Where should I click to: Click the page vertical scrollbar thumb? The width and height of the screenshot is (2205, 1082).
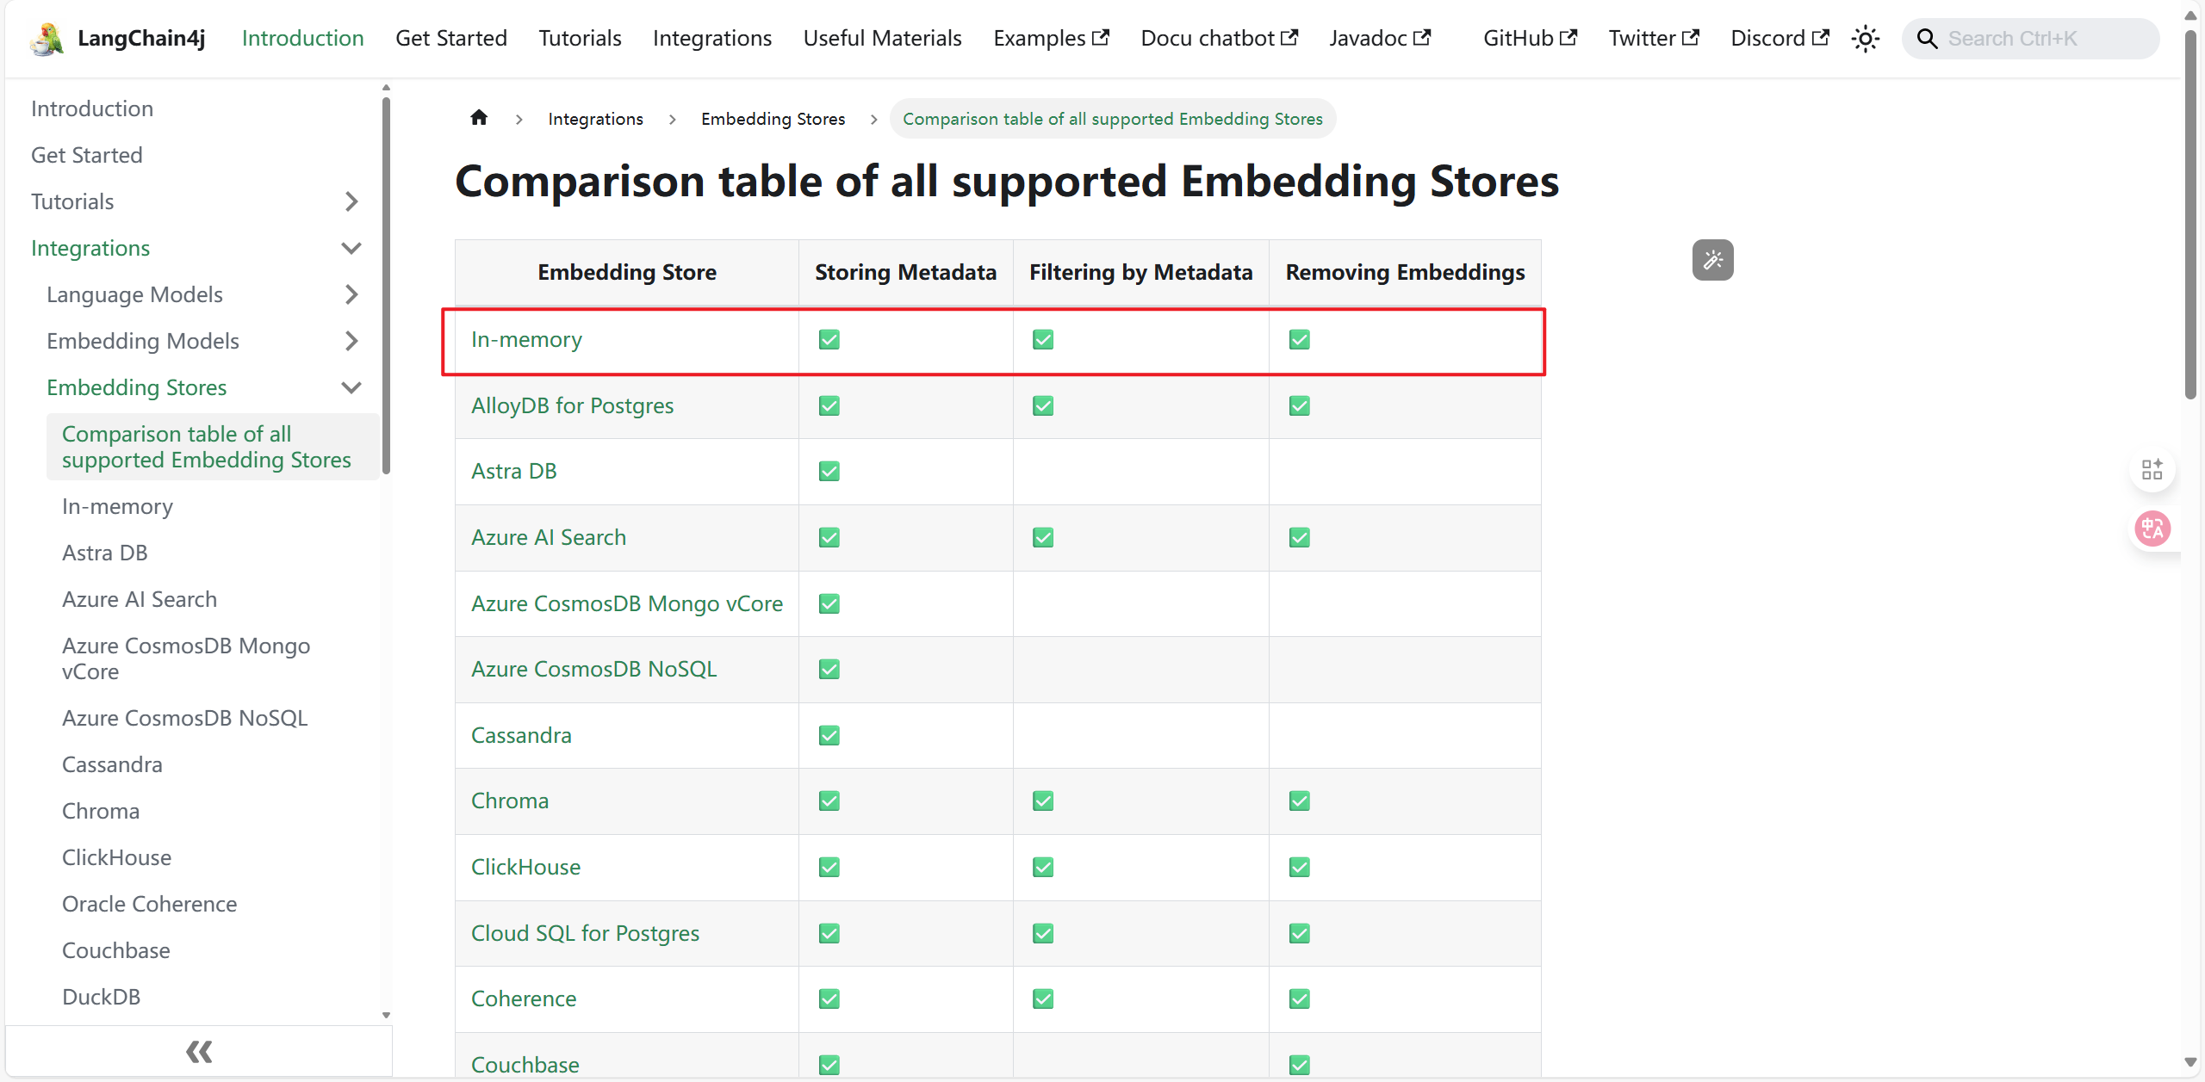[2190, 215]
